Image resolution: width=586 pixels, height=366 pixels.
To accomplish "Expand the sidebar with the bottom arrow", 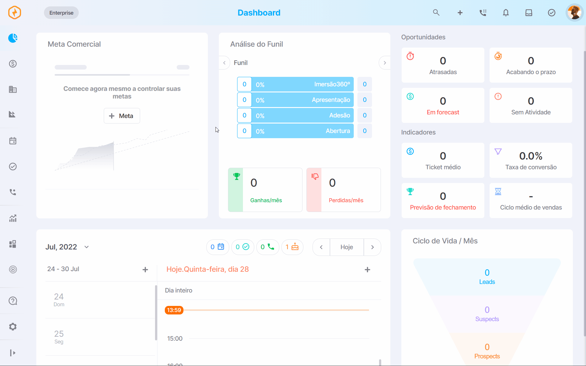I will tap(13, 353).
